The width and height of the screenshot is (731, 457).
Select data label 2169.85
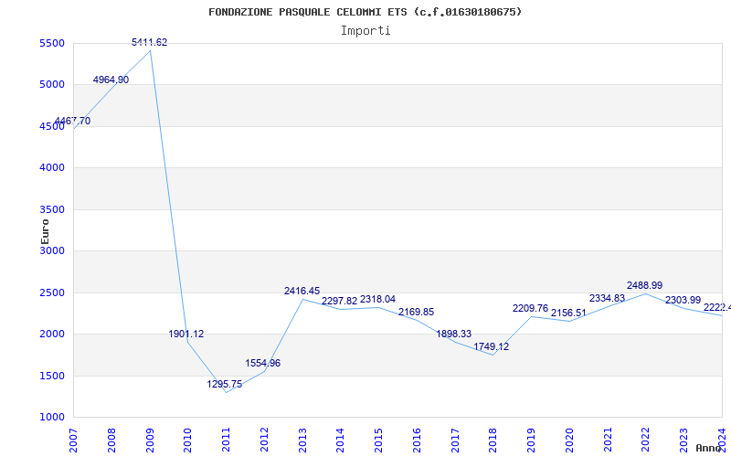(416, 312)
